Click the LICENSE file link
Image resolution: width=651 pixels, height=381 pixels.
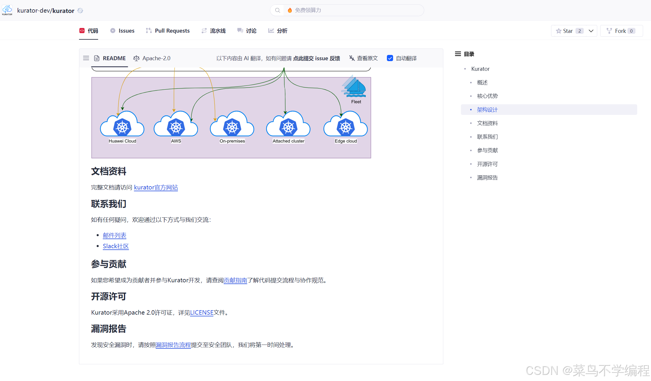coord(202,313)
